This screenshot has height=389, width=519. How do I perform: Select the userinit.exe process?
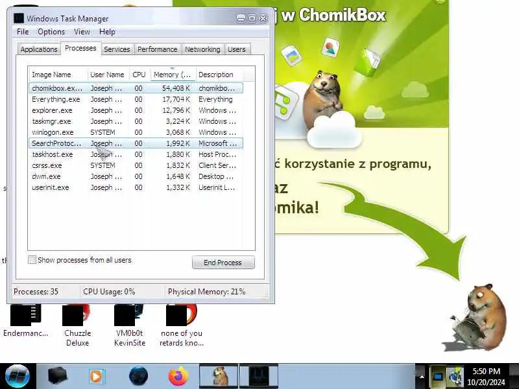coord(136,187)
